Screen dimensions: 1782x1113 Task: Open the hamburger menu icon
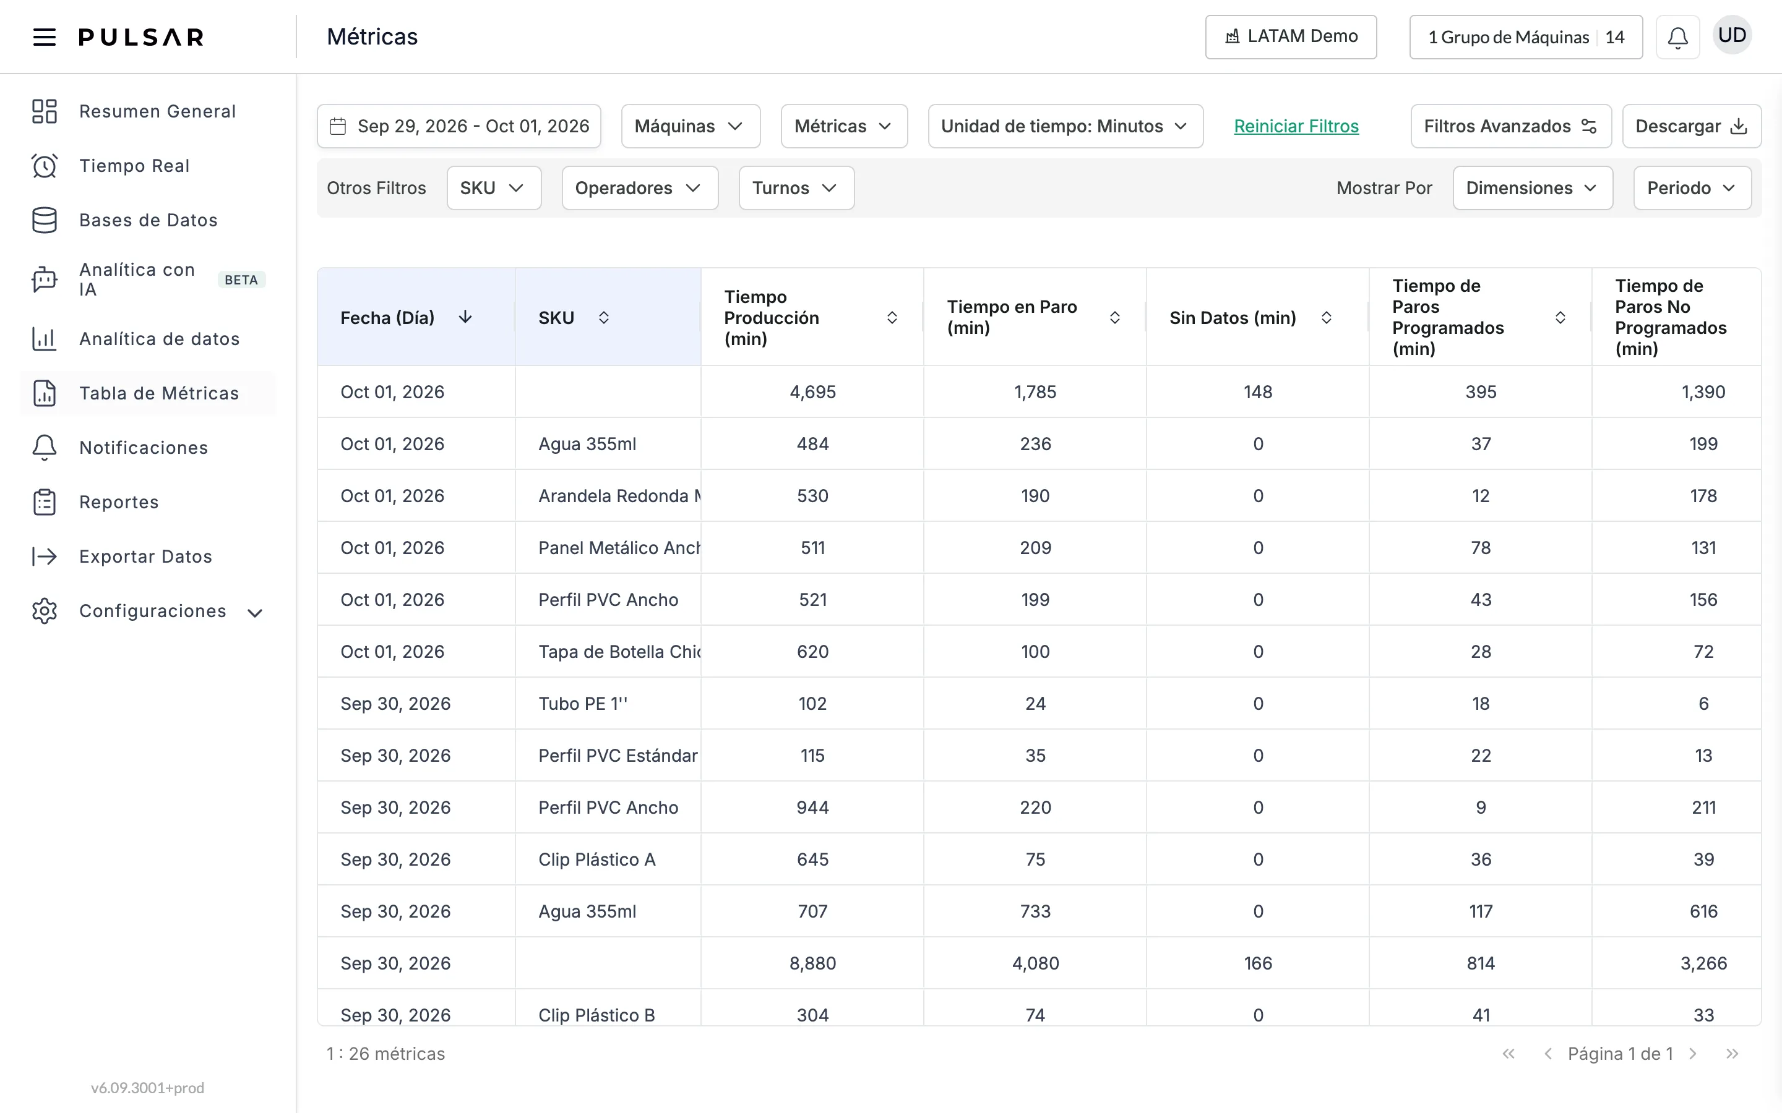(x=44, y=37)
